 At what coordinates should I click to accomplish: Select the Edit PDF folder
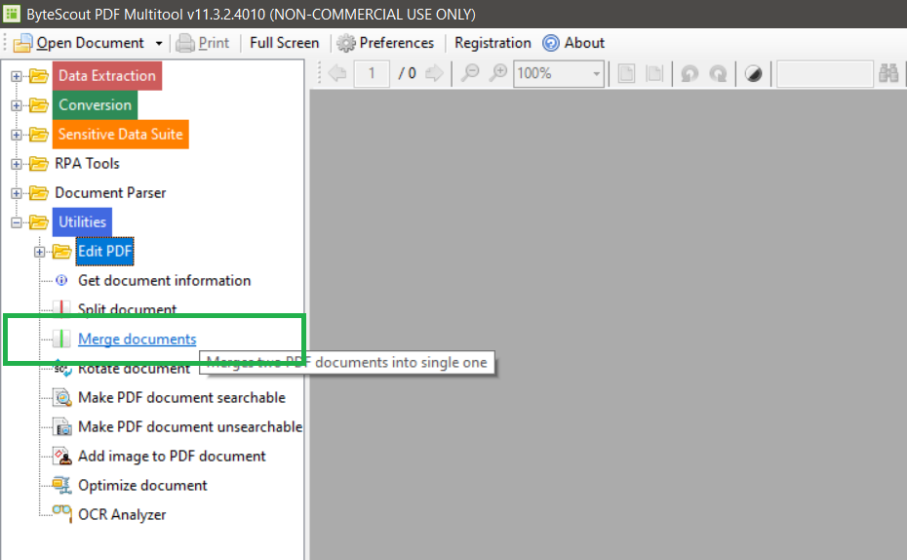(x=104, y=251)
